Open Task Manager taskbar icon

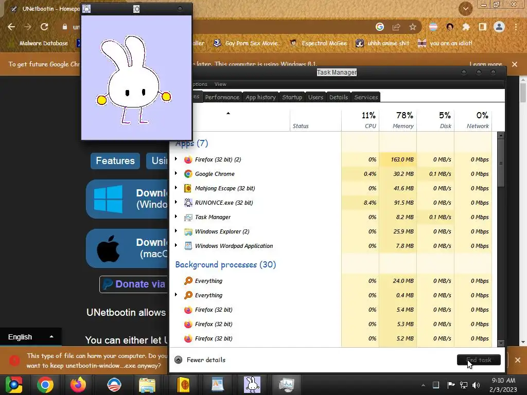(x=286, y=385)
